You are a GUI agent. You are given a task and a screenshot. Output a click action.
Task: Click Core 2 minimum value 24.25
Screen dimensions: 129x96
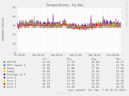click(71, 84)
